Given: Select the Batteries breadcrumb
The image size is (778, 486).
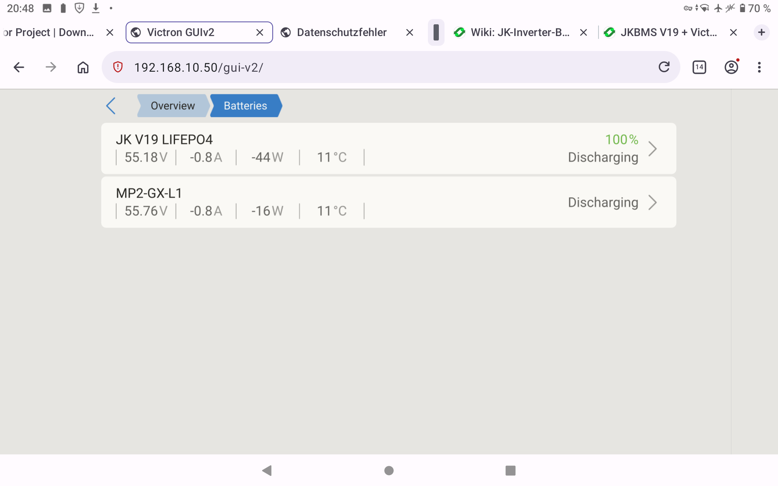Looking at the screenshot, I should click(245, 106).
